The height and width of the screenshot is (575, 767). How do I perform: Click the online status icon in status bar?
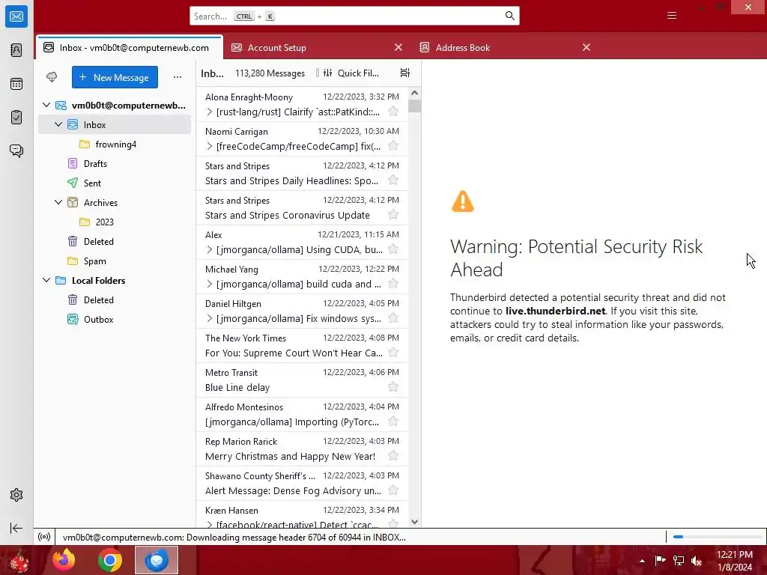click(x=44, y=537)
